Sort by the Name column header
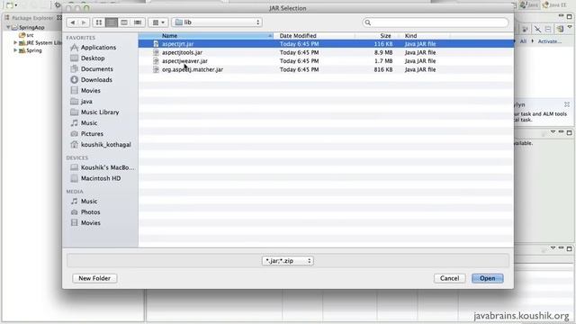Screen dimensions: 576x324 206,36
